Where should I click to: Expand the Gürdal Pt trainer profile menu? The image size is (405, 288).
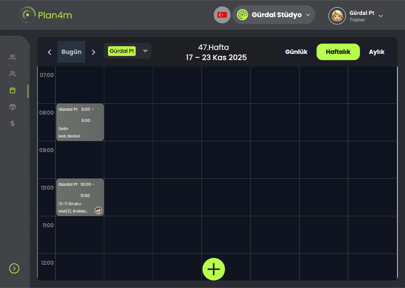click(356, 16)
